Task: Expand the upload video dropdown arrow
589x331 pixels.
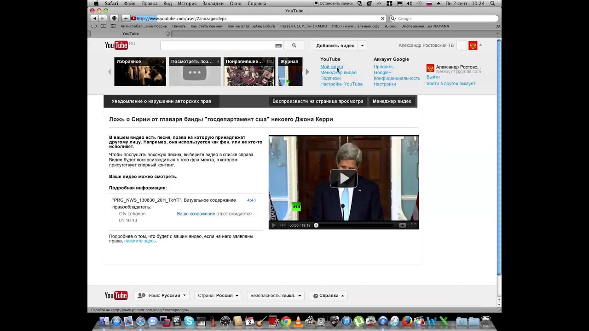Action: 362,46
